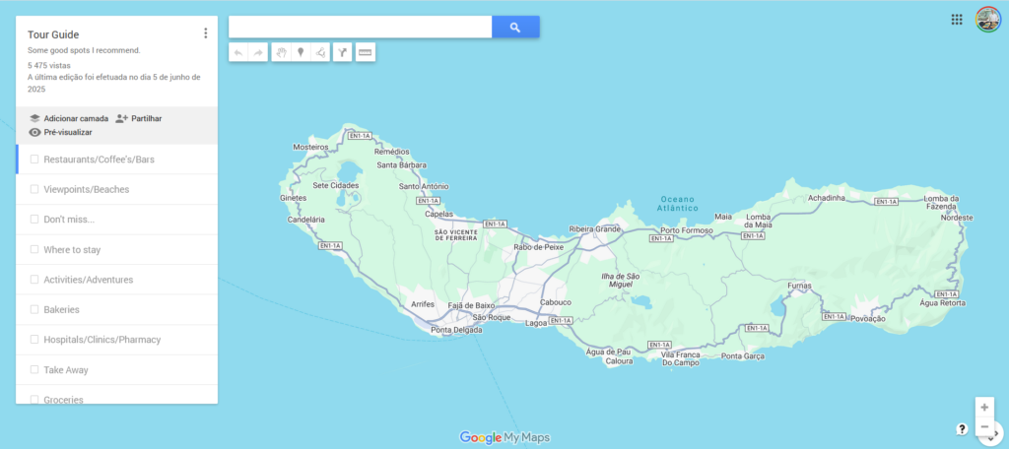1009x449 pixels.
Task: Open the map help question mark
Action: tap(962, 429)
